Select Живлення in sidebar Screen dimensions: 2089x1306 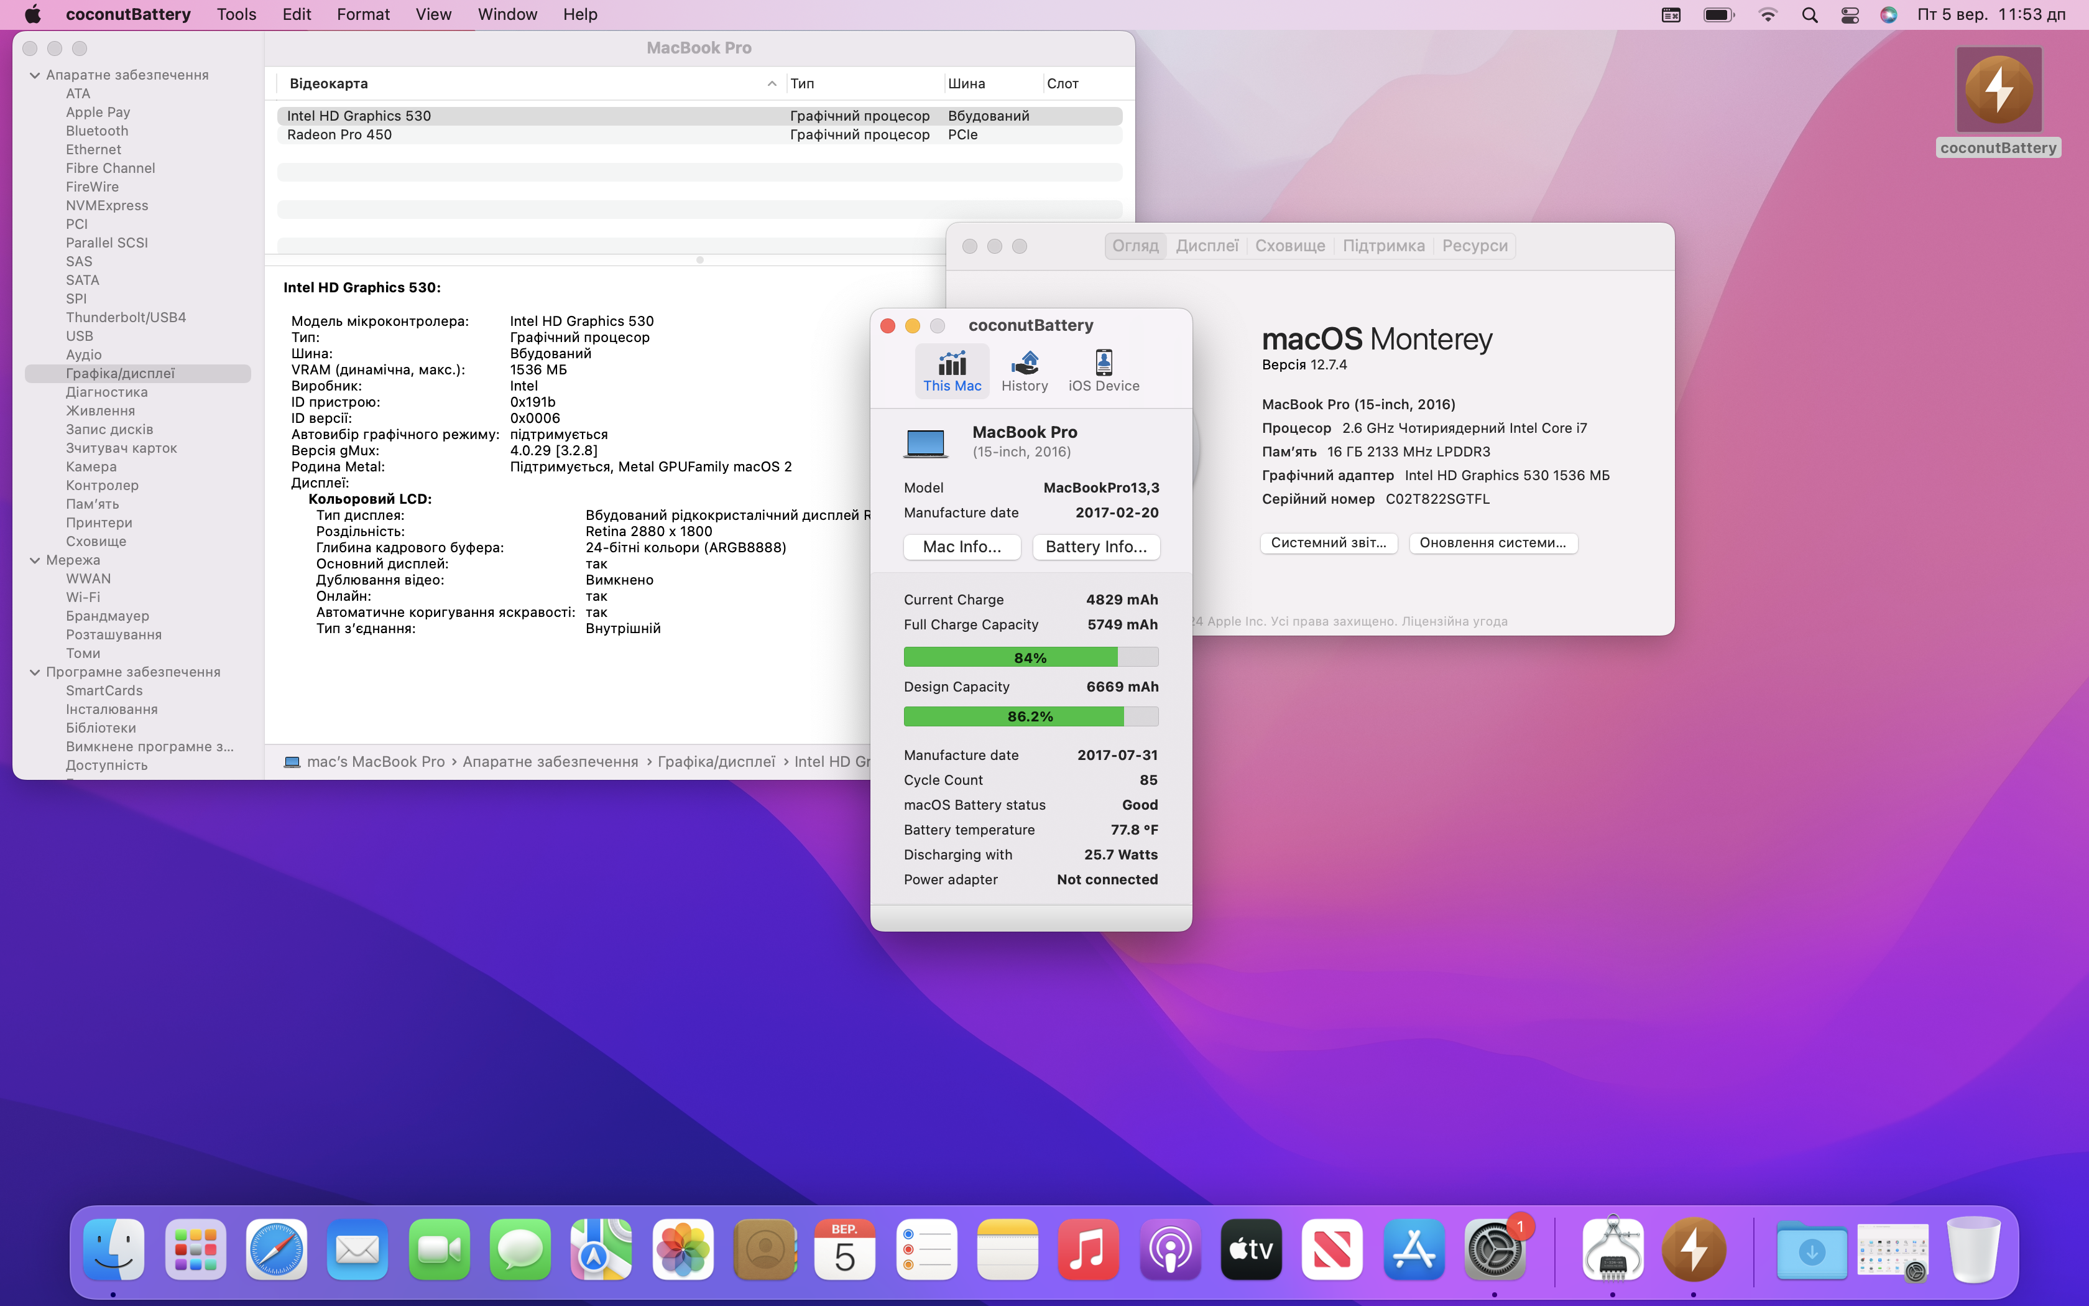point(100,410)
